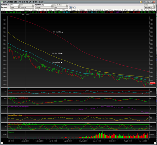Click the volume value 64.70M
The image size is (157, 145).
[152, 12]
